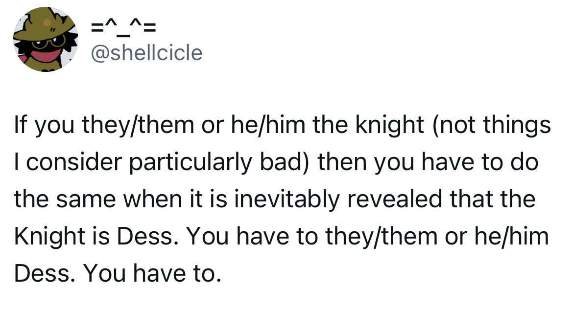Click the first "he/him" in the tweet
Viewport: 573px width, 310px height.
coord(268,125)
